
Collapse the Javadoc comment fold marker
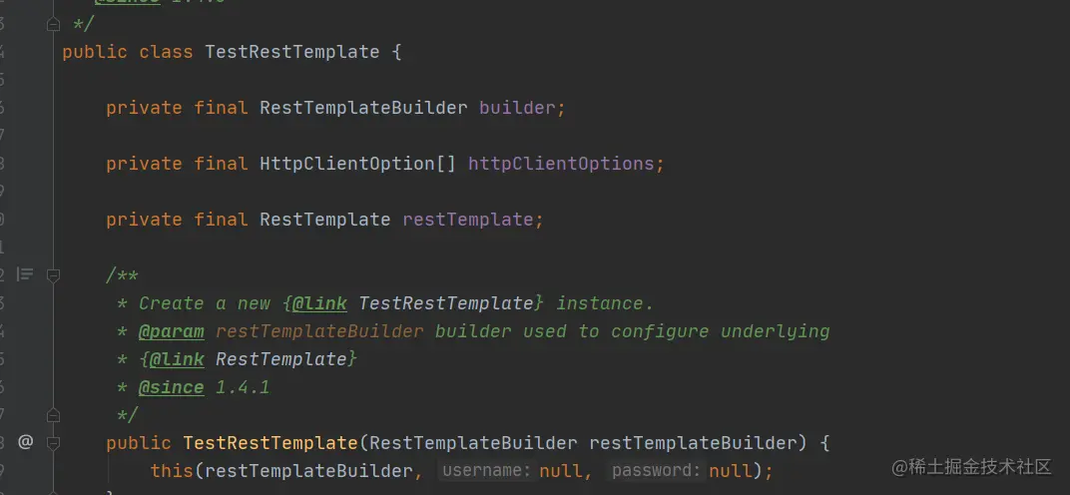tap(54, 274)
